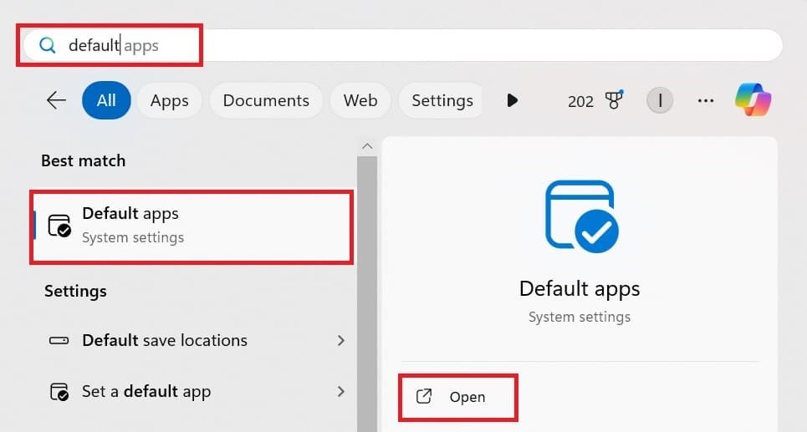807x432 pixels.
Task: Click the filter tabs play arrow
Action: click(x=513, y=100)
